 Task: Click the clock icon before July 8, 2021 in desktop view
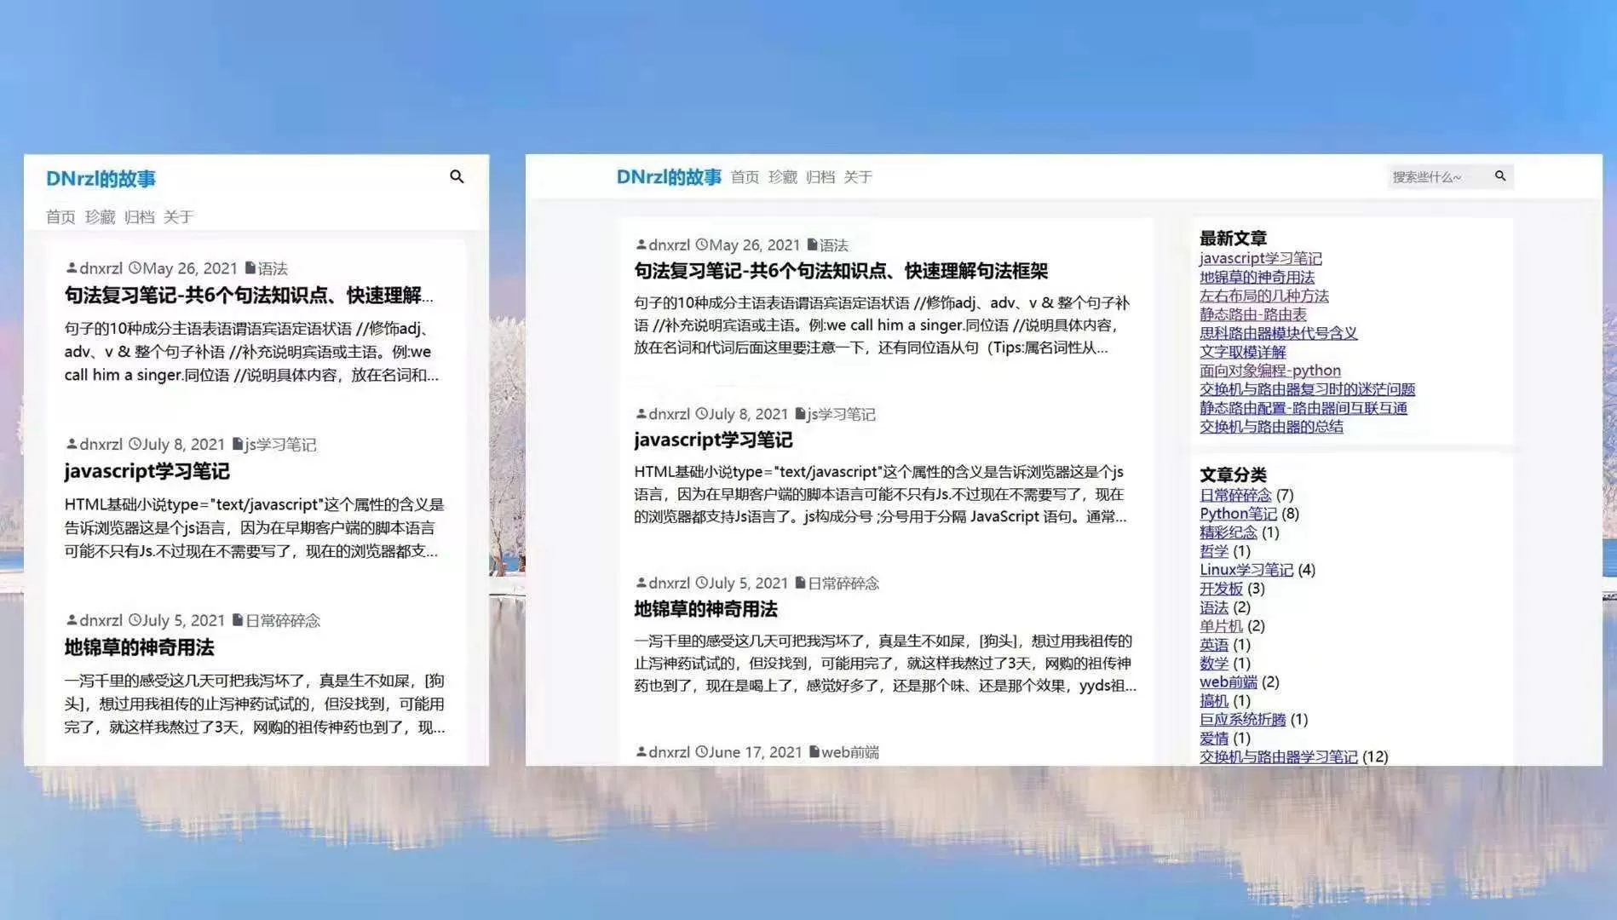point(701,414)
